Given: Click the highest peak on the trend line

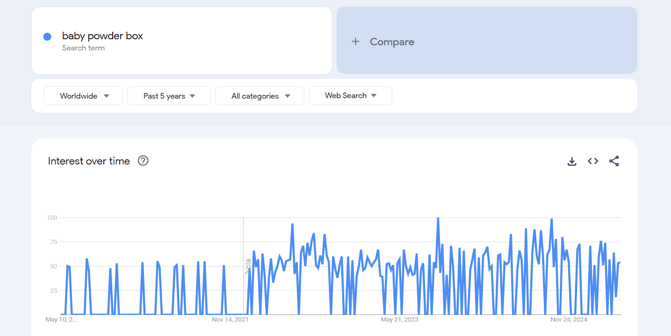Looking at the screenshot, I should click(x=438, y=218).
